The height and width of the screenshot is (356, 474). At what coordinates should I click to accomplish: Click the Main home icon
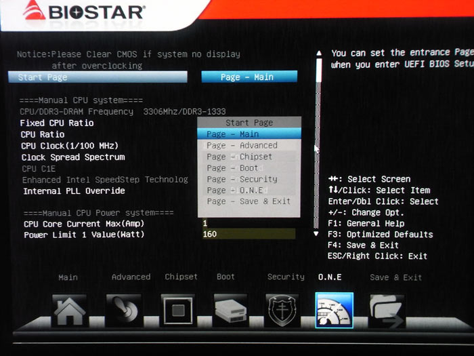[x=69, y=311]
